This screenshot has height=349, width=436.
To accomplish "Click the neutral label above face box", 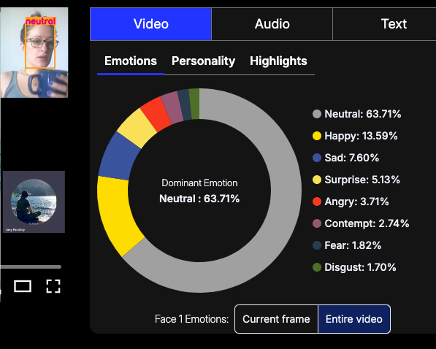I will pos(41,21).
